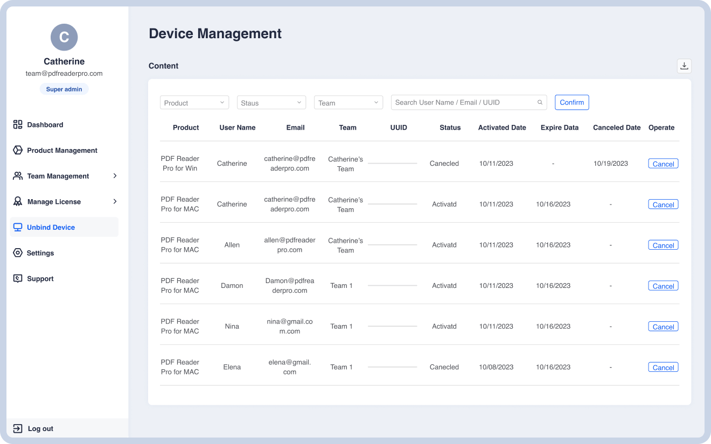Open the Team filter dropdown

[348, 102]
